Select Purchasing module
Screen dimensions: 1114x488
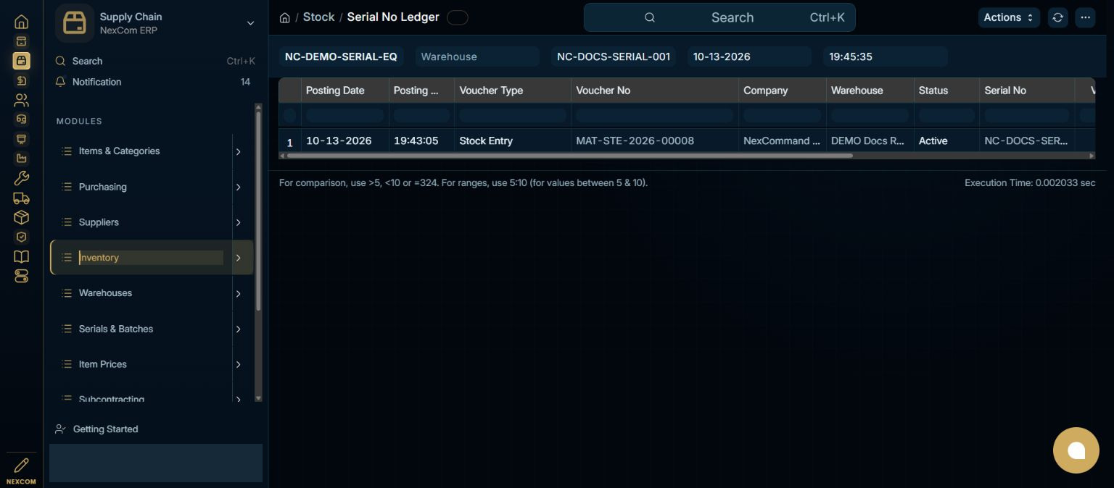click(102, 187)
